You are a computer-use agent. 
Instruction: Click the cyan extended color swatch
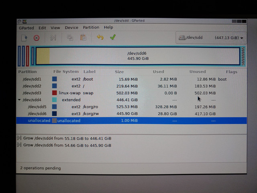click(55, 100)
